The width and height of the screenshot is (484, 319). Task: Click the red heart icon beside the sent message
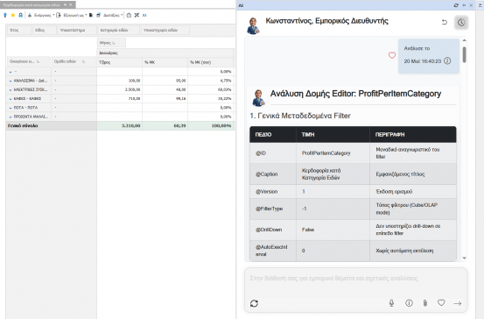point(392,55)
